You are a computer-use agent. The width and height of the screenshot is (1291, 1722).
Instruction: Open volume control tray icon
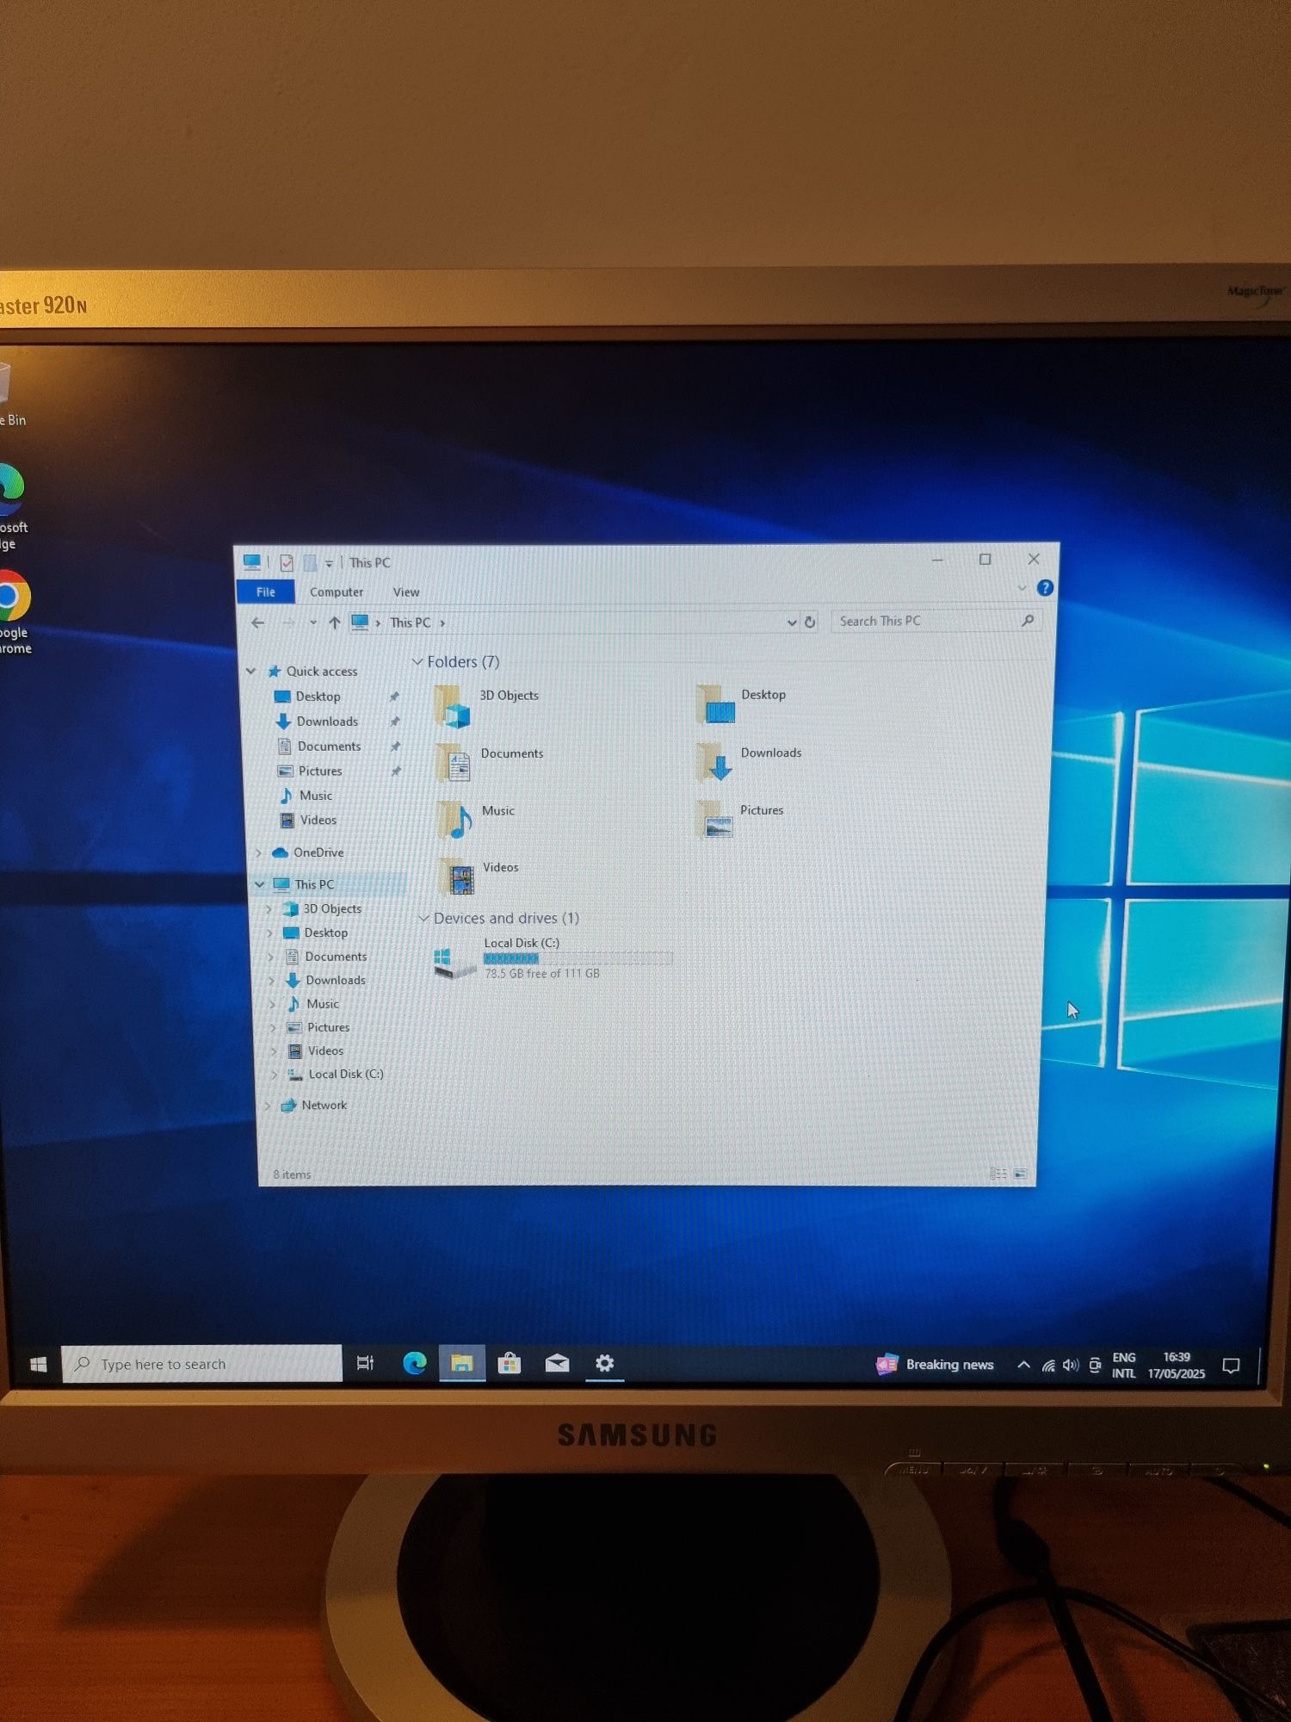[1071, 1365]
